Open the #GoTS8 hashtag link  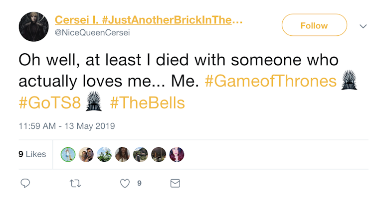point(49,103)
